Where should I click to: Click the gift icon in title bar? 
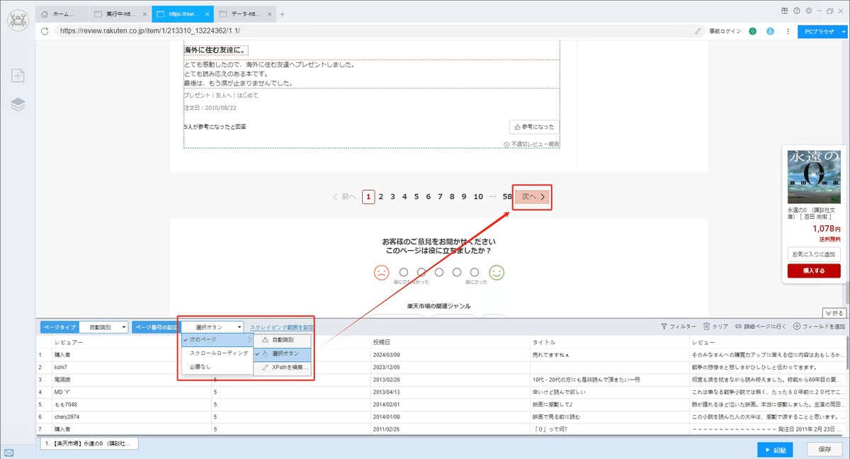784,11
